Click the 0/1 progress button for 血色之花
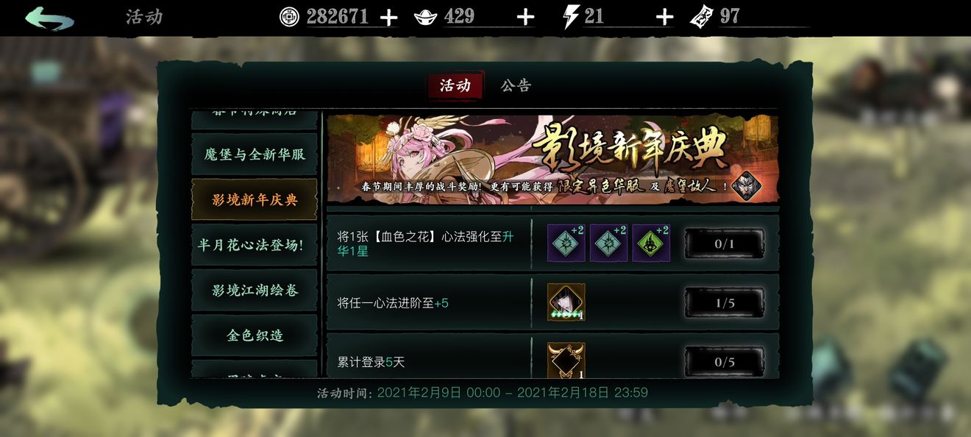Image resolution: width=971 pixels, height=437 pixels. [x=725, y=244]
